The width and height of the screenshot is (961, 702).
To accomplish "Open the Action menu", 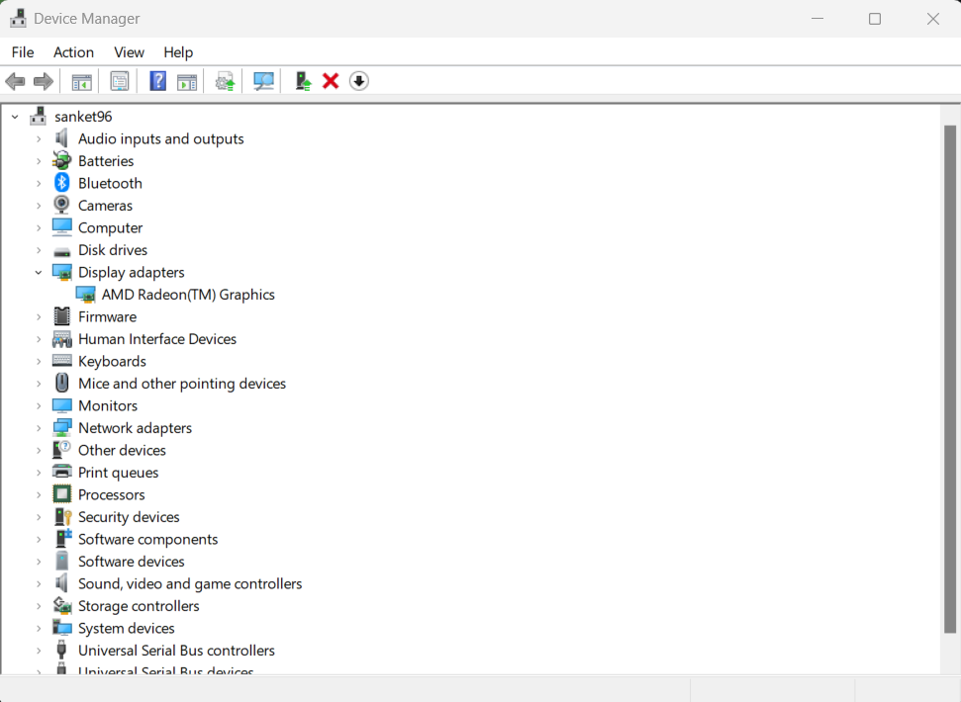I will tap(73, 51).
